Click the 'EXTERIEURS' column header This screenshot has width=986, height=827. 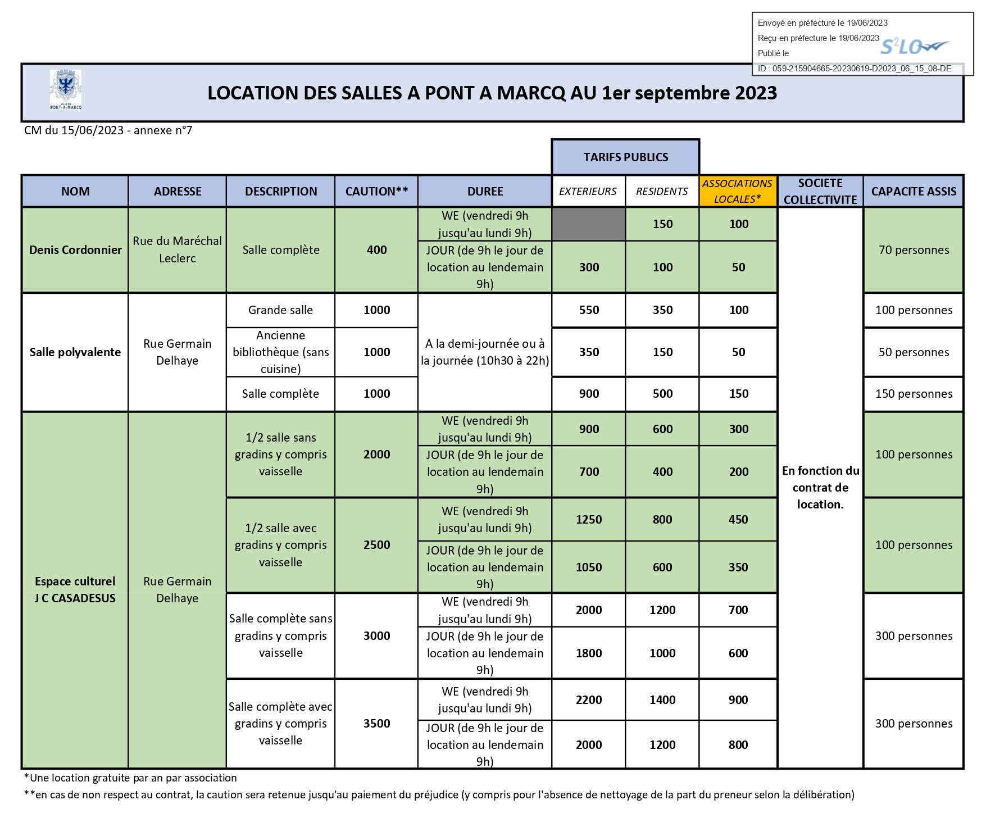point(588,191)
